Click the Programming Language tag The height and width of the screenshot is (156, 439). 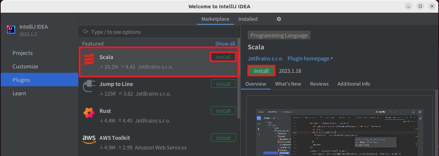tap(279, 35)
